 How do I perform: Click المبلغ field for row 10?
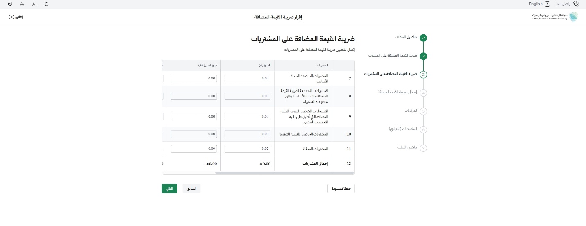(x=248, y=134)
